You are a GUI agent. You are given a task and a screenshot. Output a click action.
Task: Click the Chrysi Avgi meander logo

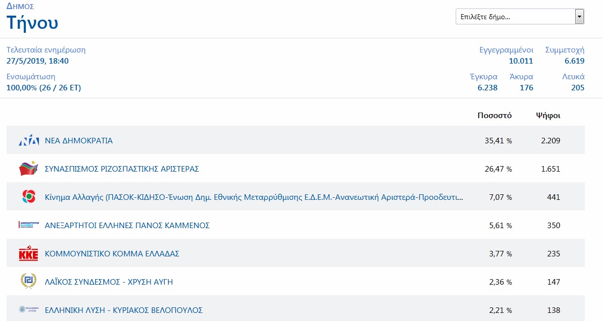pos(28,281)
